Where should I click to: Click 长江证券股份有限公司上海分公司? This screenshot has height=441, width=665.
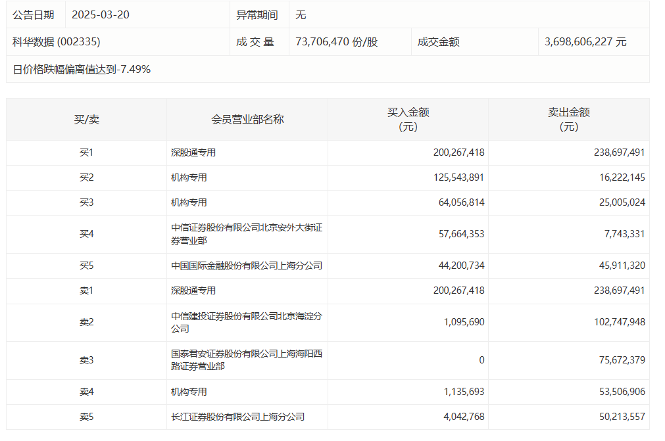(237, 417)
